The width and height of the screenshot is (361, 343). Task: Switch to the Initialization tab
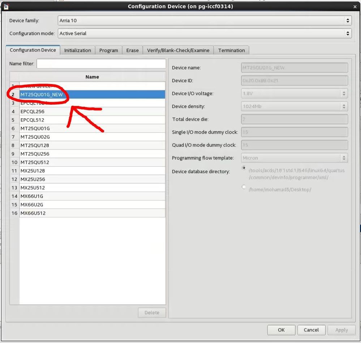pos(78,50)
